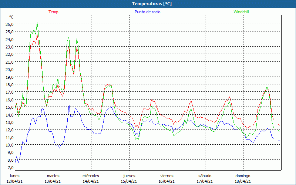The image size is (296, 185).
Task: Click the 14/04/21 date label
Action: [x=91, y=181]
